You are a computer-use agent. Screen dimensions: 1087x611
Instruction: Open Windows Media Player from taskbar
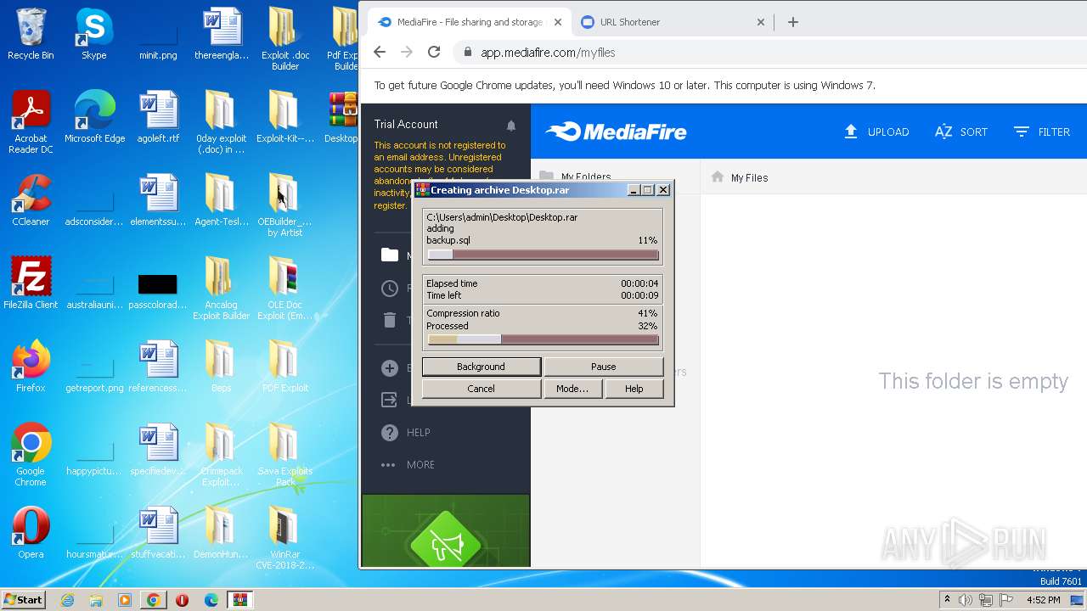point(125,600)
